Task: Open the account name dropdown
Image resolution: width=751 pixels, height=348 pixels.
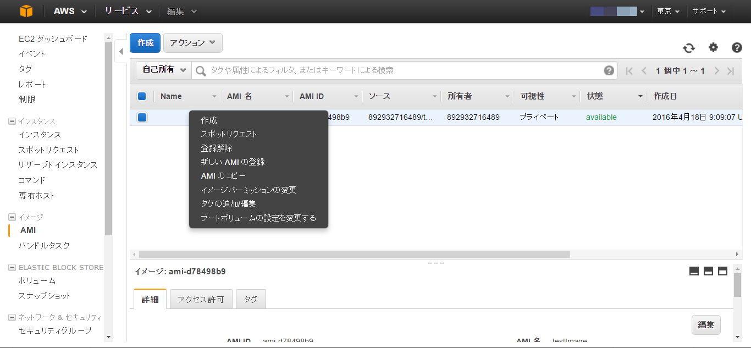Action: 617,11
